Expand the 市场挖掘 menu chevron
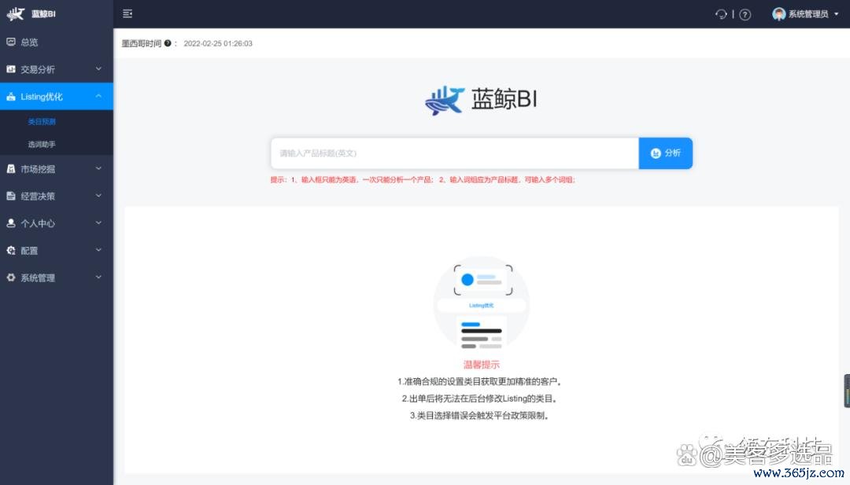The height and width of the screenshot is (485, 850). click(x=98, y=168)
